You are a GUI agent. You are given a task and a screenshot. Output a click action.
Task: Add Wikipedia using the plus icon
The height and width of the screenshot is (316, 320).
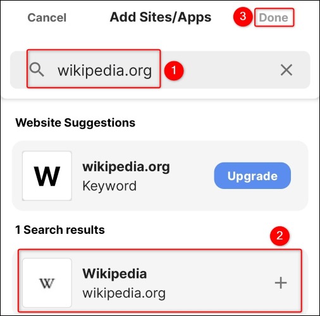point(281,283)
